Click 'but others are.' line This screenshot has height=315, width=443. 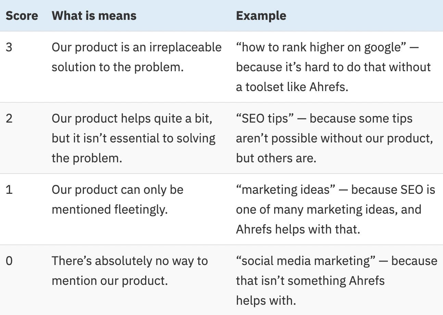[x=276, y=158]
